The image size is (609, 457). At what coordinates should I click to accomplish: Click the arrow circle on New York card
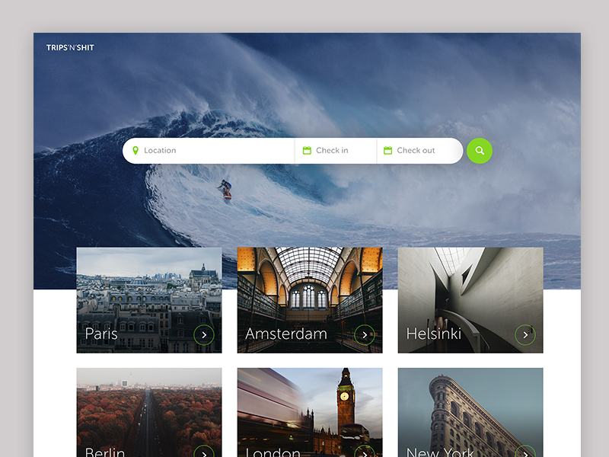tap(525, 452)
